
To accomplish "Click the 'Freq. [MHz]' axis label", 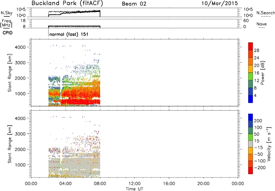I will (x=6, y=23).
